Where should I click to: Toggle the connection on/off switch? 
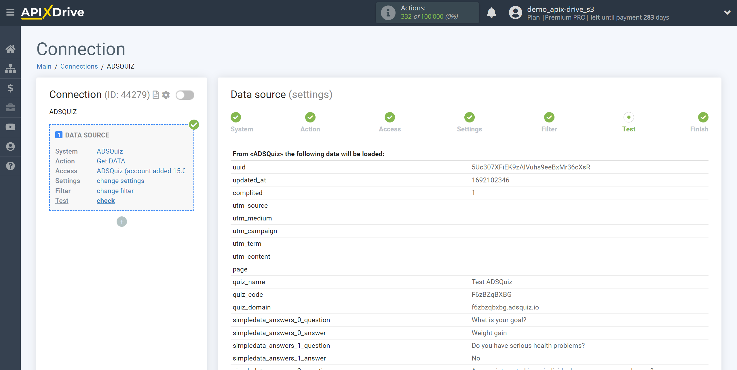185,95
